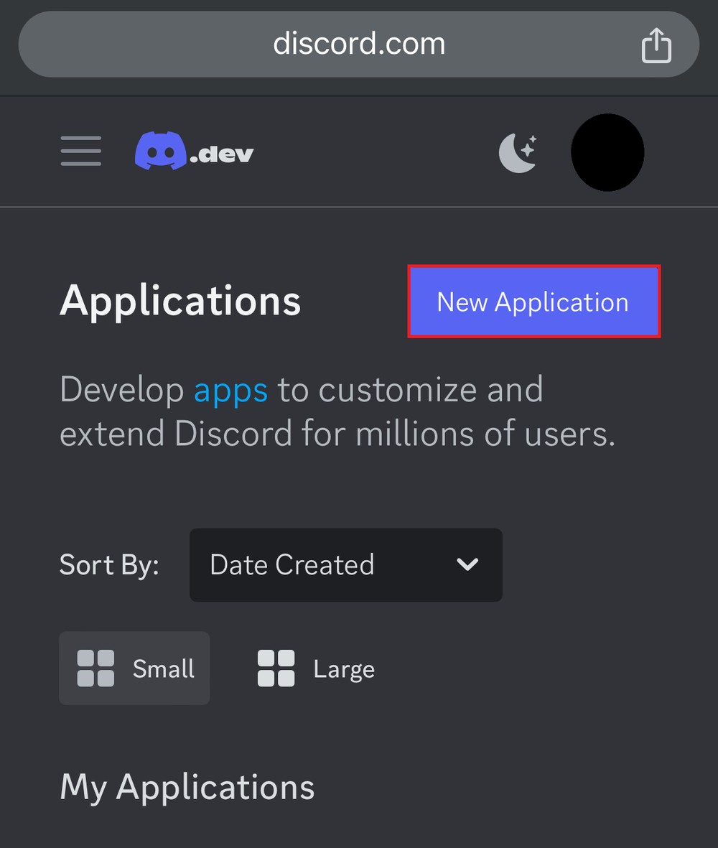Click the Discord .dev logo

194,150
